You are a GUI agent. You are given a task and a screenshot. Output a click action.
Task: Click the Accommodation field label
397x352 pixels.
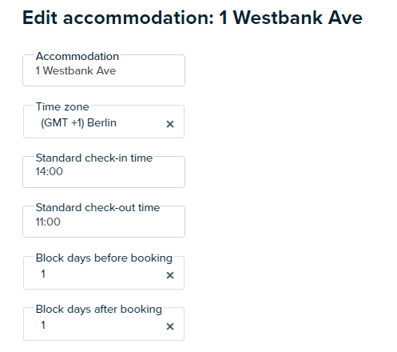pyautogui.click(x=77, y=56)
